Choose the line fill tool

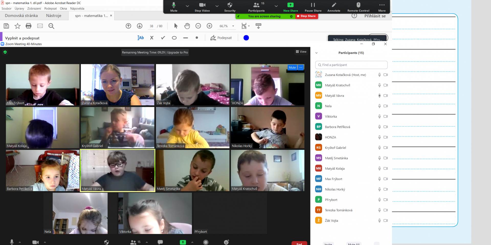(x=185, y=38)
